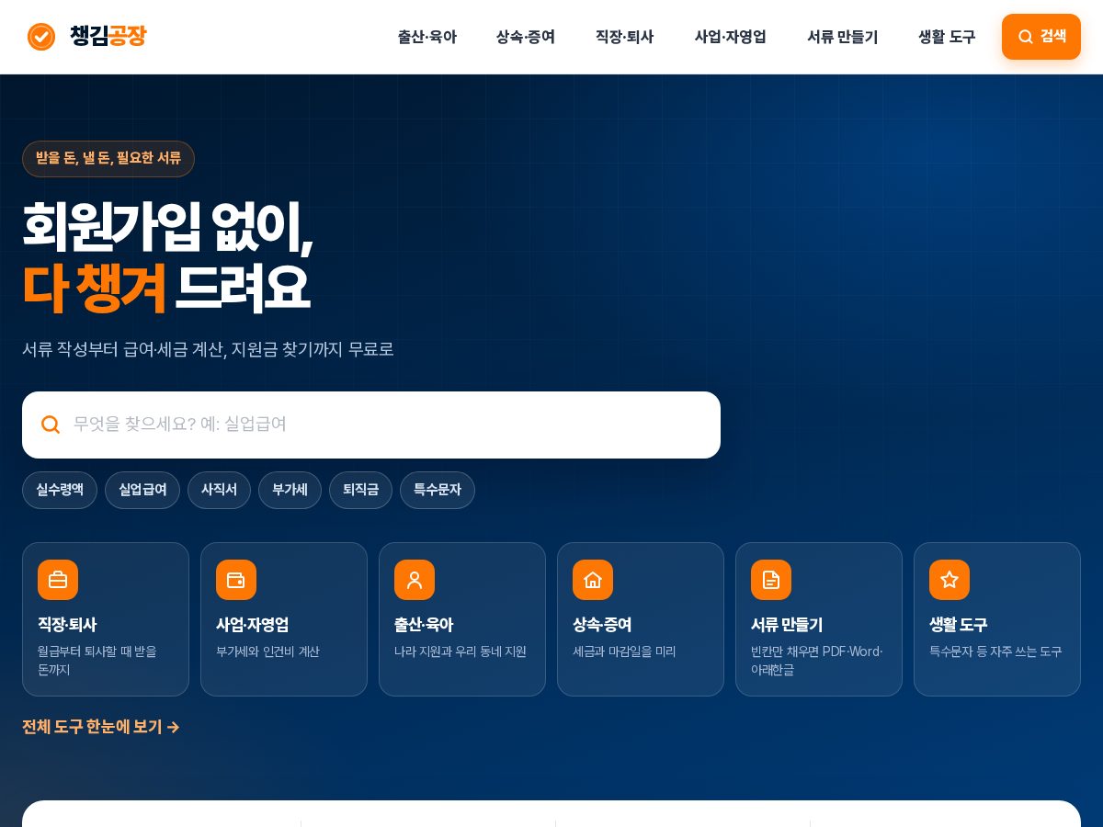Click text 세금과 마감일을 미리
This screenshot has height=827, width=1103.
pyautogui.click(x=624, y=651)
